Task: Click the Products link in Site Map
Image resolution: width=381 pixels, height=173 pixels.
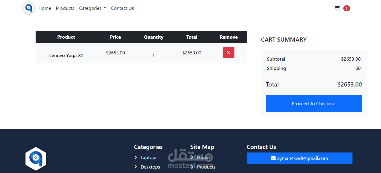Action: (206, 167)
